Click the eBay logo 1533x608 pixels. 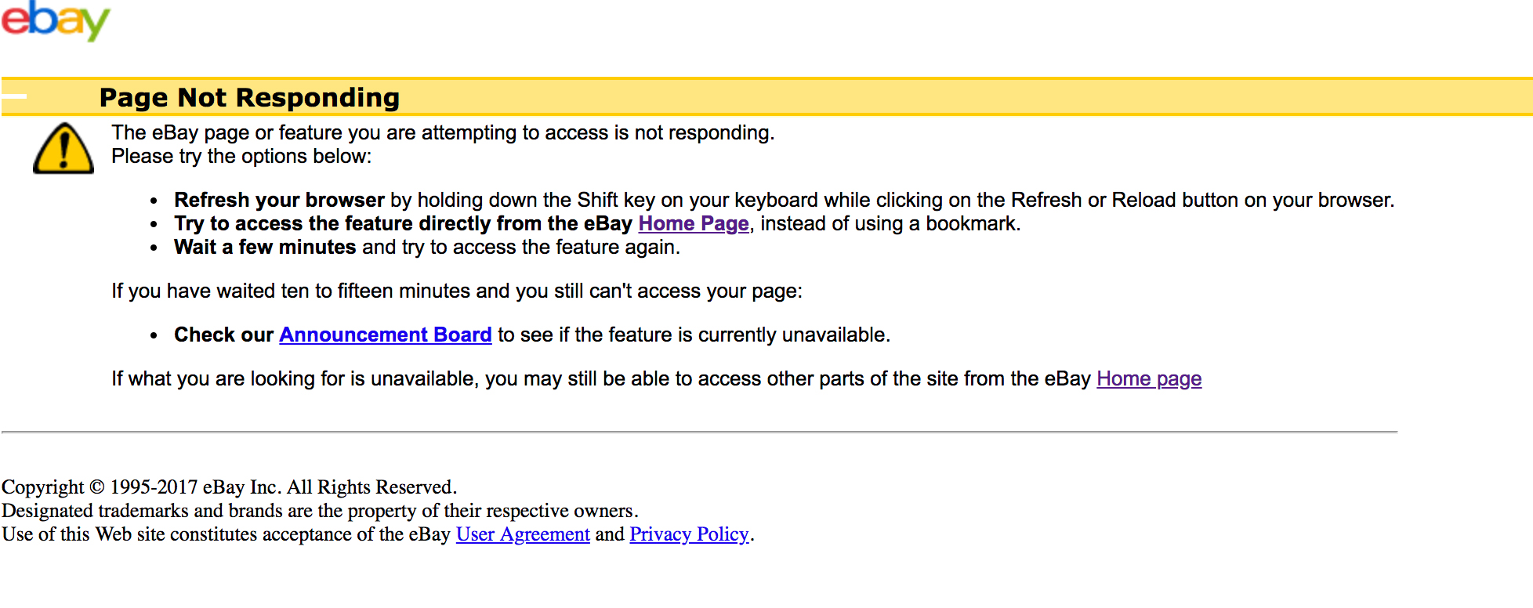tap(55, 20)
